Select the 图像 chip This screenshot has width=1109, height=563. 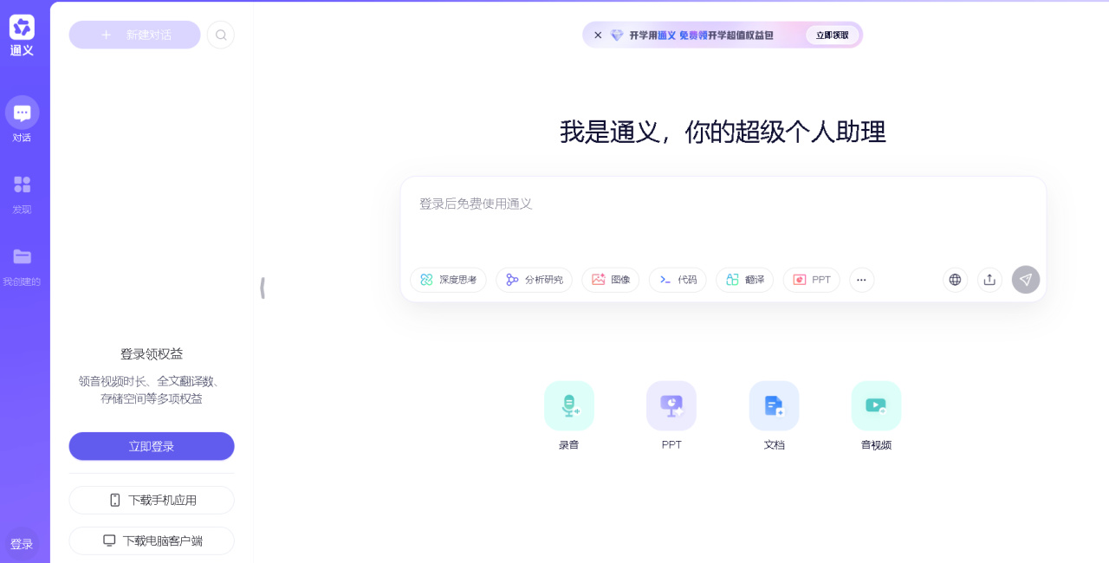click(x=611, y=280)
